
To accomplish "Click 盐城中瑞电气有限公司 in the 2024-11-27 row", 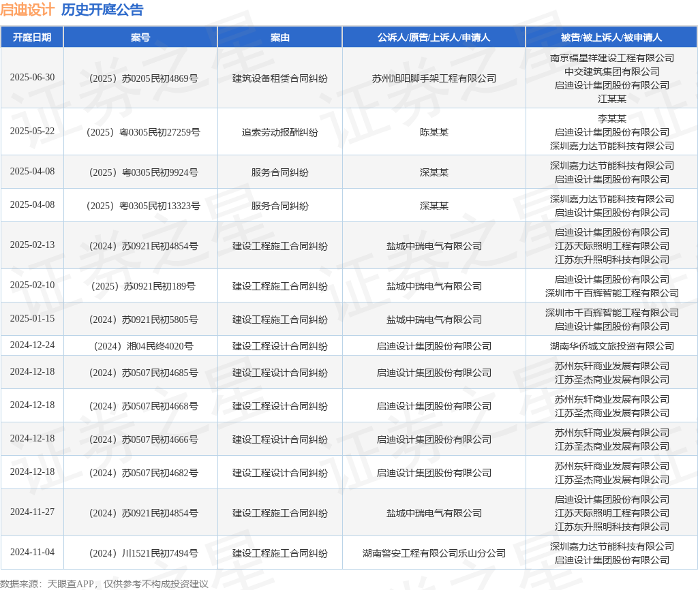I will (x=434, y=513).
